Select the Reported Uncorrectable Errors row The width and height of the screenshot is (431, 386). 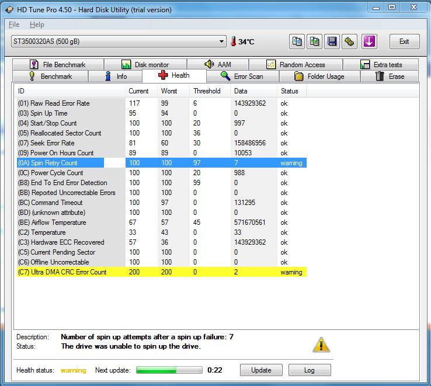click(162, 193)
